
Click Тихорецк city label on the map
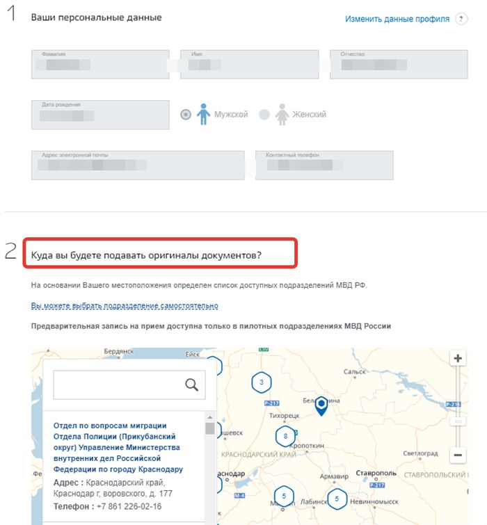point(284,416)
